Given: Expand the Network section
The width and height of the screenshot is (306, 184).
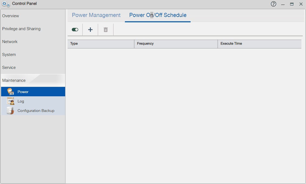Looking at the screenshot, I should (x=33, y=42).
